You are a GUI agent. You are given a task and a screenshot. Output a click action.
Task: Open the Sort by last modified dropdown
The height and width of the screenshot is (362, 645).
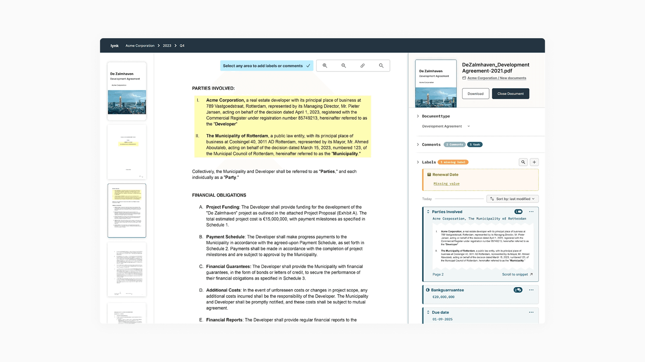(x=512, y=199)
